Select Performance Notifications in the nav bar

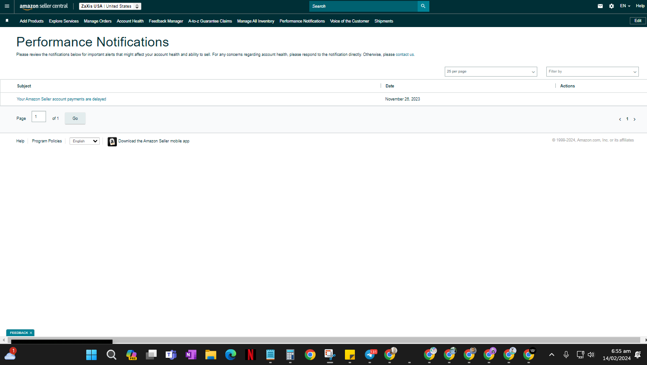302,21
